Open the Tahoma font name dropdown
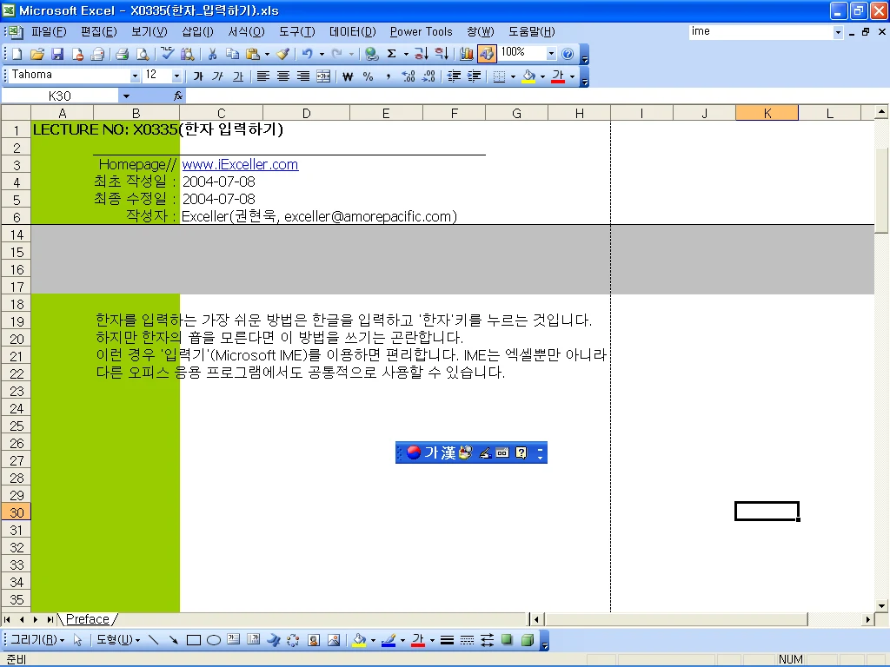 tap(135, 76)
